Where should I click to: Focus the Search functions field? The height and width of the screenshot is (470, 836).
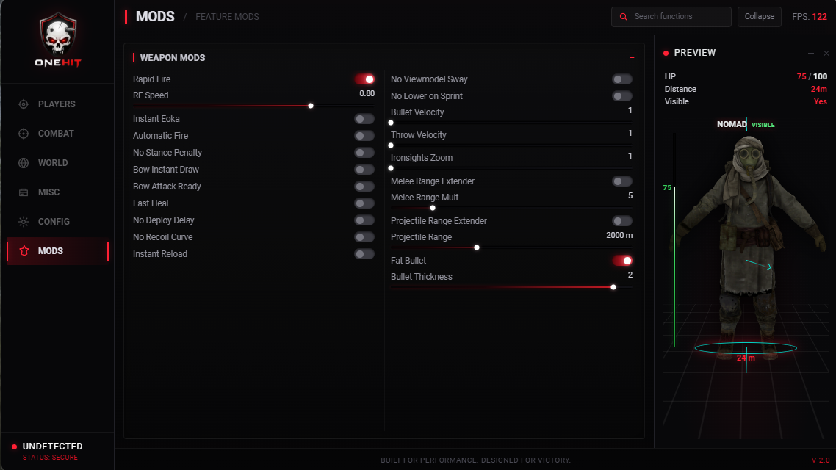671,16
